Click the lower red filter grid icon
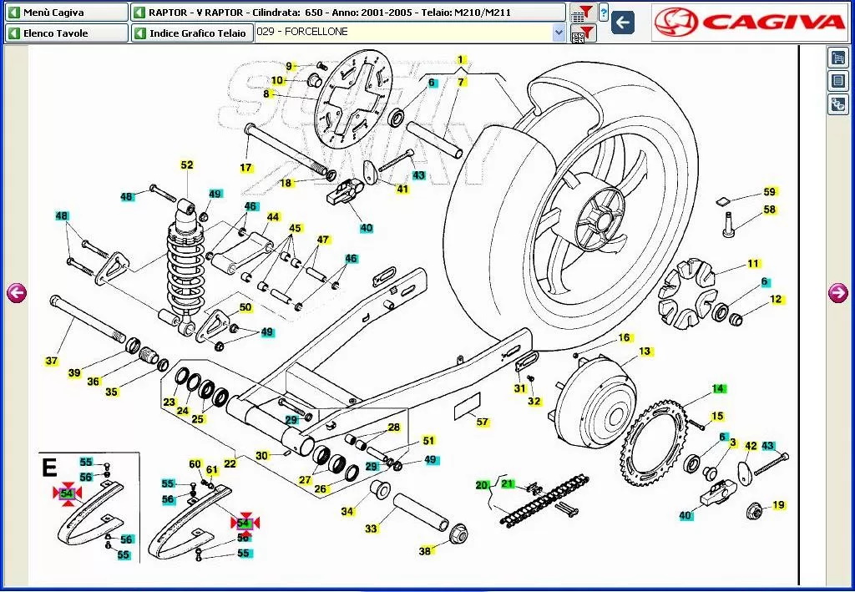The image size is (855, 592). [582, 33]
